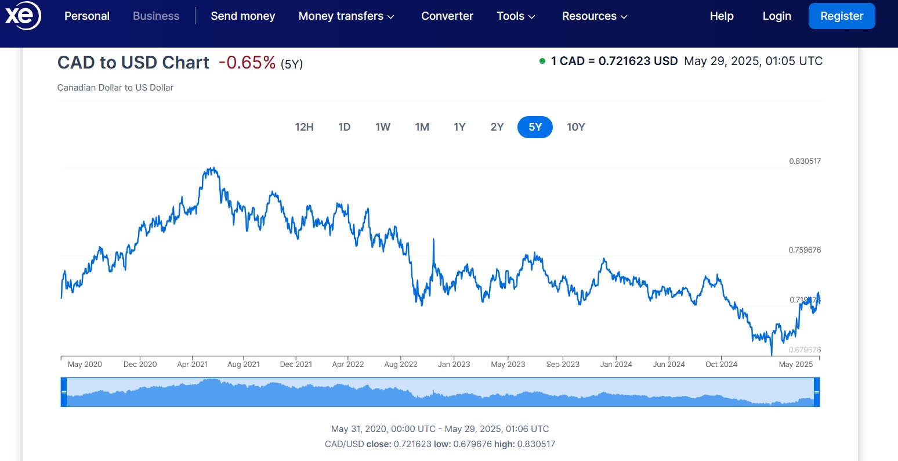Click the CAD/USD close low high summary
Image resolution: width=898 pixels, height=461 pixels.
point(440,444)
